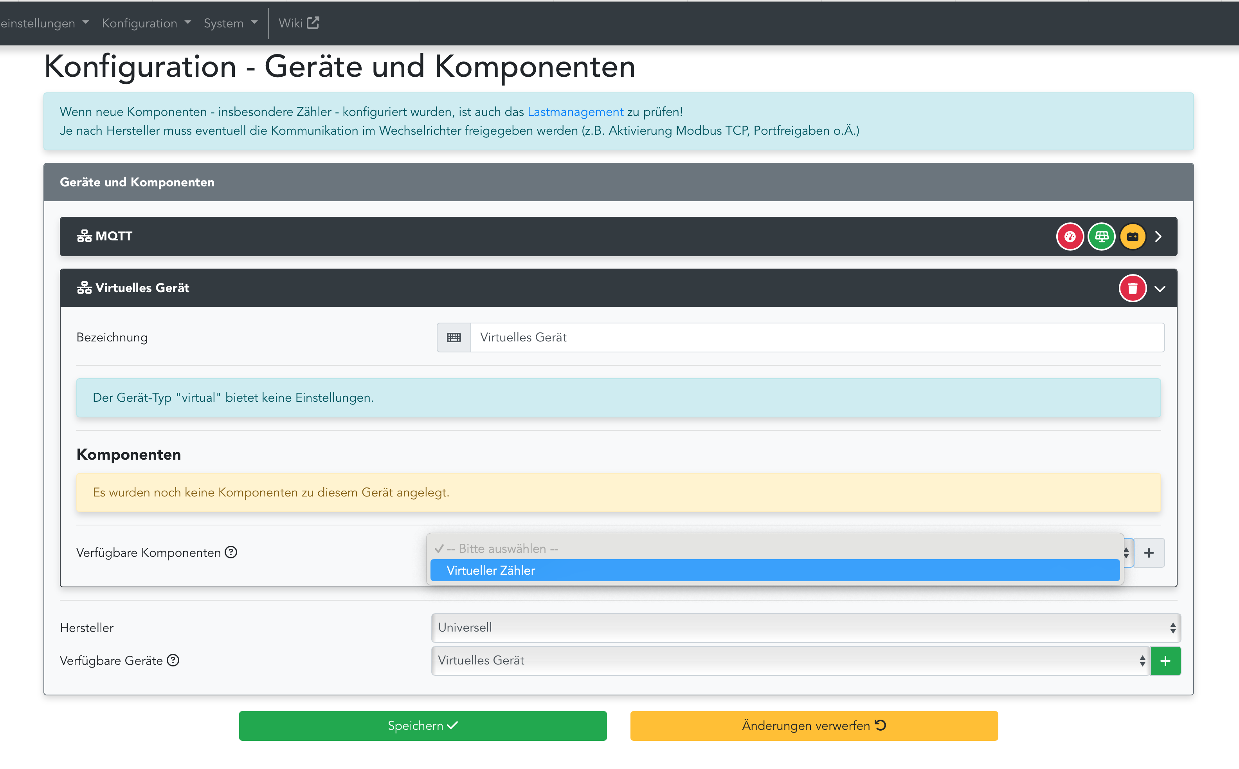Open the Verfügbare Geräte dropdown
This screenshot has width=1239, height=769.
click(790, 661)
